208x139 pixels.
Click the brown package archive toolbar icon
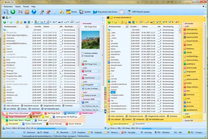27,12
